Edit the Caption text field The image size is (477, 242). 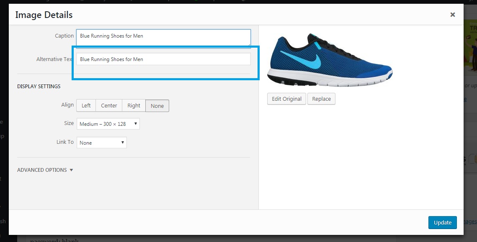coord(163,38)
